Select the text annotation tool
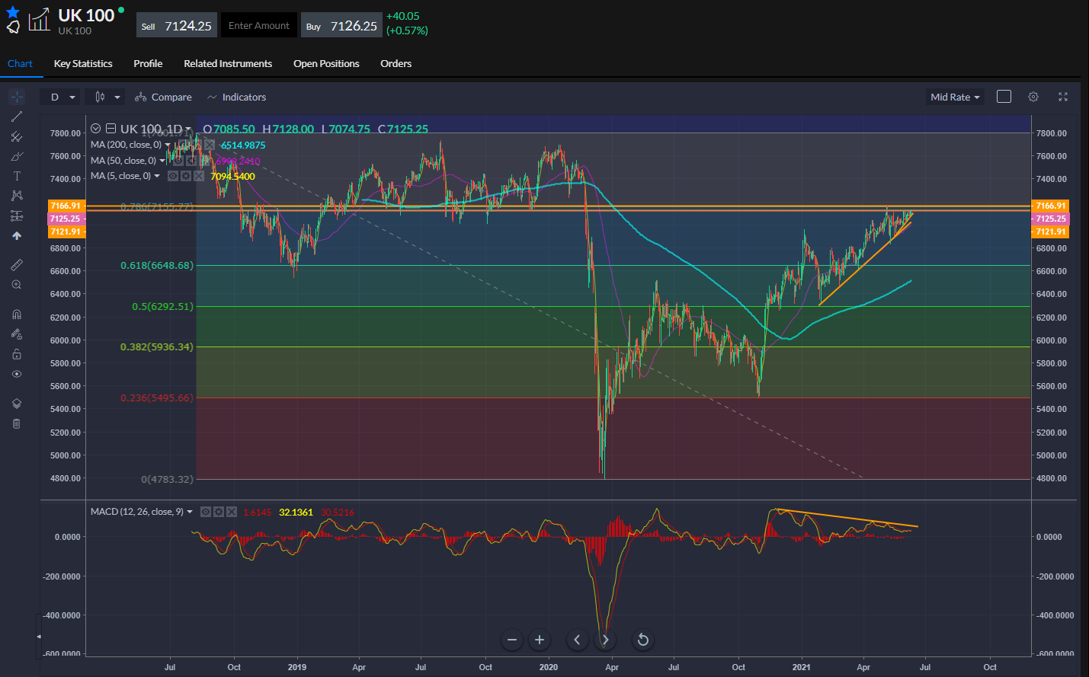Viewport: 1089px width, 677px height. 17,176
